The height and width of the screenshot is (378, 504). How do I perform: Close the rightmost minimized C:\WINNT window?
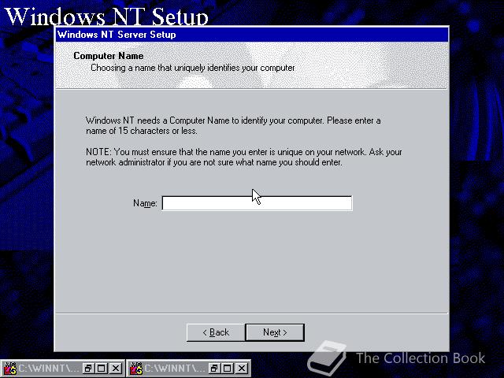[242, 369]
